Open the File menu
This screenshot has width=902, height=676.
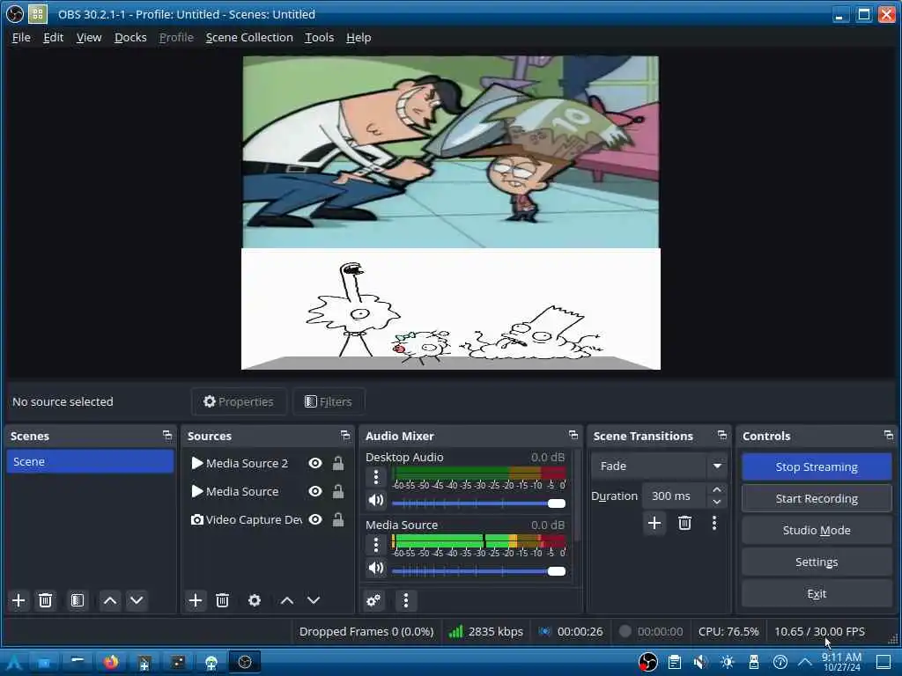click(x=21, y=37)
